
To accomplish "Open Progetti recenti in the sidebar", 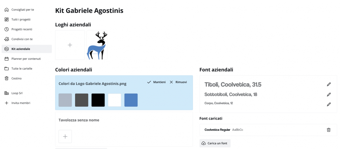I will pos(22,29).
